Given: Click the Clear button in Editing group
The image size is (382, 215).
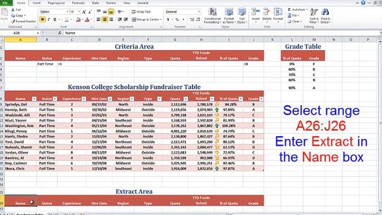Looking at the screenshot, I should point(294,21).
